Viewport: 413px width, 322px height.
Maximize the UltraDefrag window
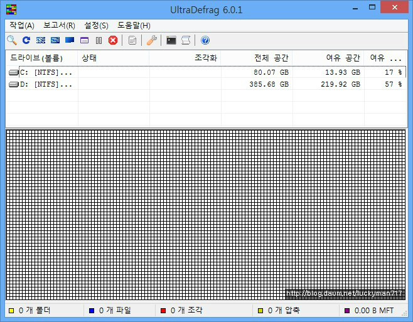coord(372,8)
